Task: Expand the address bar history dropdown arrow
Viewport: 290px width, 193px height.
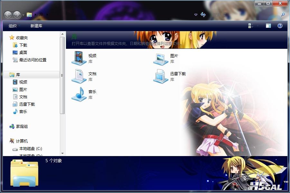Action: click(196, 14)
